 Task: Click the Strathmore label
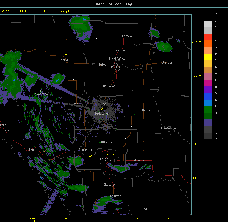[136, 160]
